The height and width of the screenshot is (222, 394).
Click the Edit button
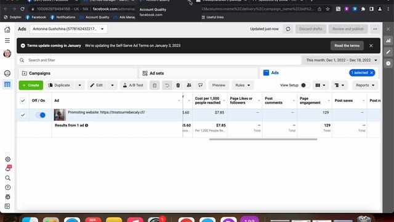97,85
